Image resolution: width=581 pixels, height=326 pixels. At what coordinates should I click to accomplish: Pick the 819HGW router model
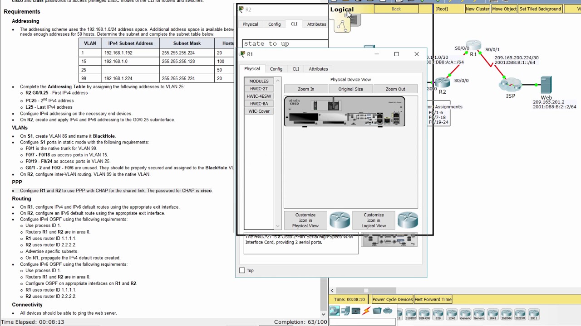click(x=424, y=314)
